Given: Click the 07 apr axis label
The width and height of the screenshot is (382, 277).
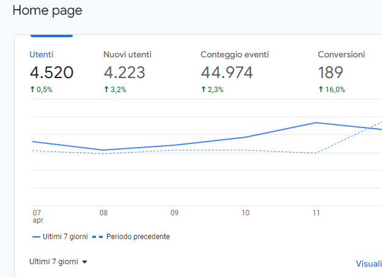Looking at the screenshot, I should [x=38, y=216].
